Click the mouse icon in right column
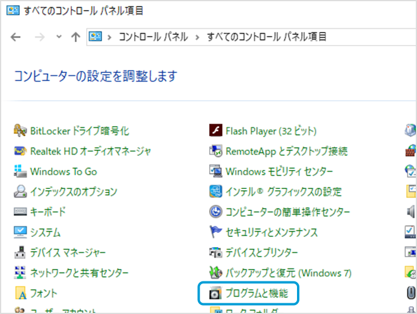The height and width of the screenshot is (314, 417). (411, 293)
